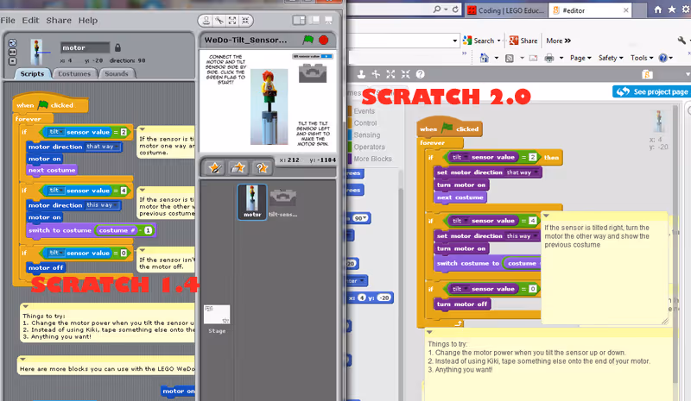
Task: Click the red stop sign in Scratch 1.4
Action: (323, 40)
